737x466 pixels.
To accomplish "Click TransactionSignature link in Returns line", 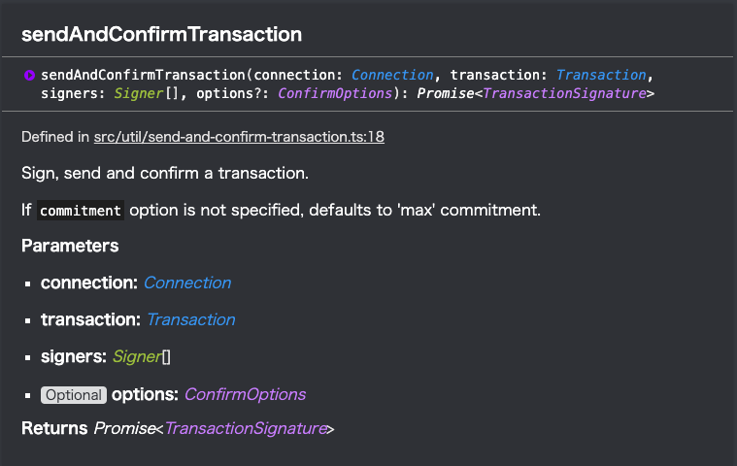I will pos(246,428).
